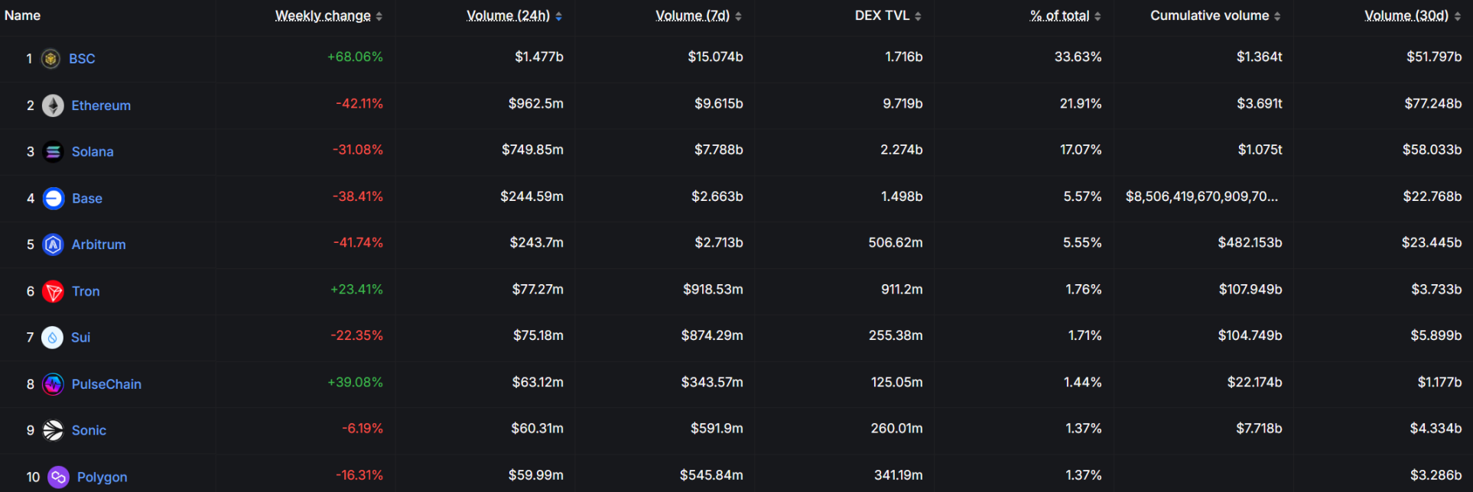
Task: Sort by Volume (7d) column
Action: tap(693, 16)
